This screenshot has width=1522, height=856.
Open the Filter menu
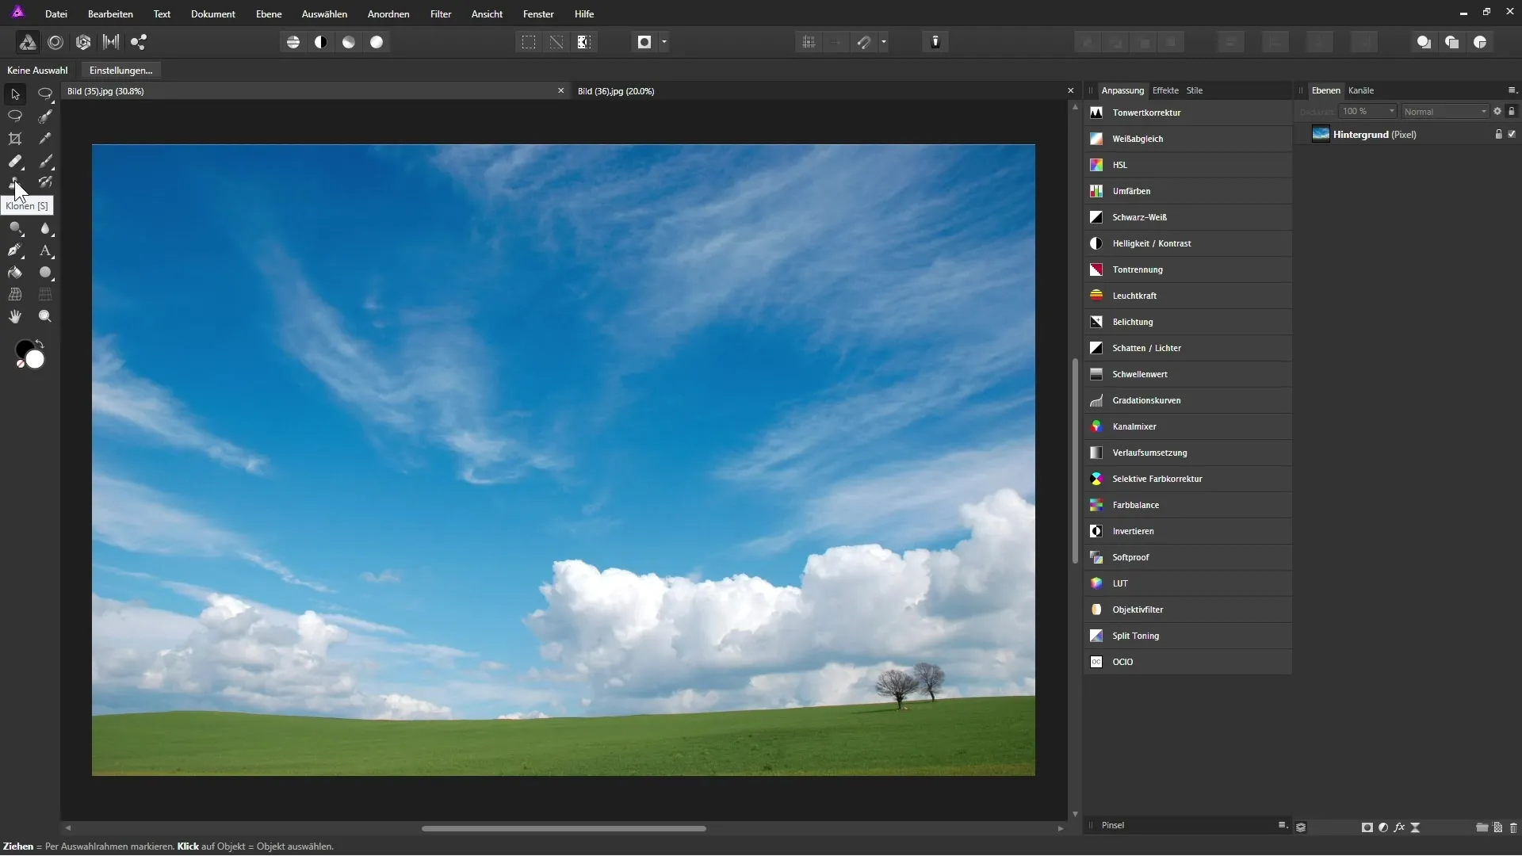[x=441, y=13]
